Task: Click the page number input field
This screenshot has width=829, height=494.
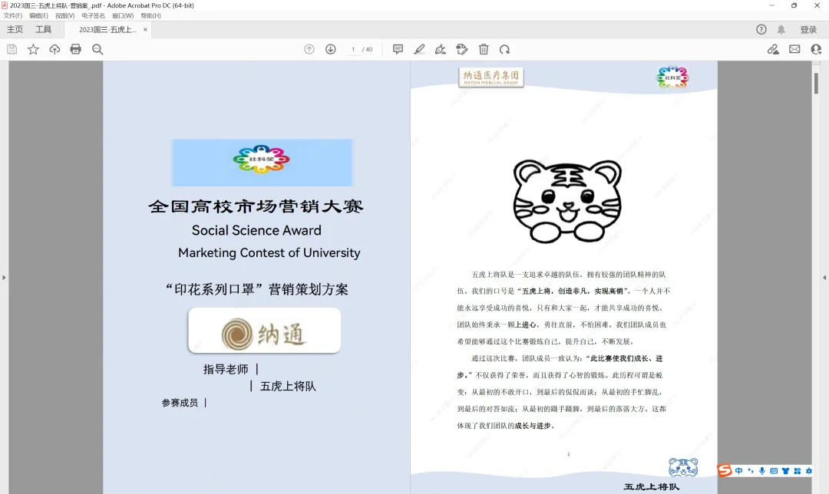Action: [x=354, y=49]
